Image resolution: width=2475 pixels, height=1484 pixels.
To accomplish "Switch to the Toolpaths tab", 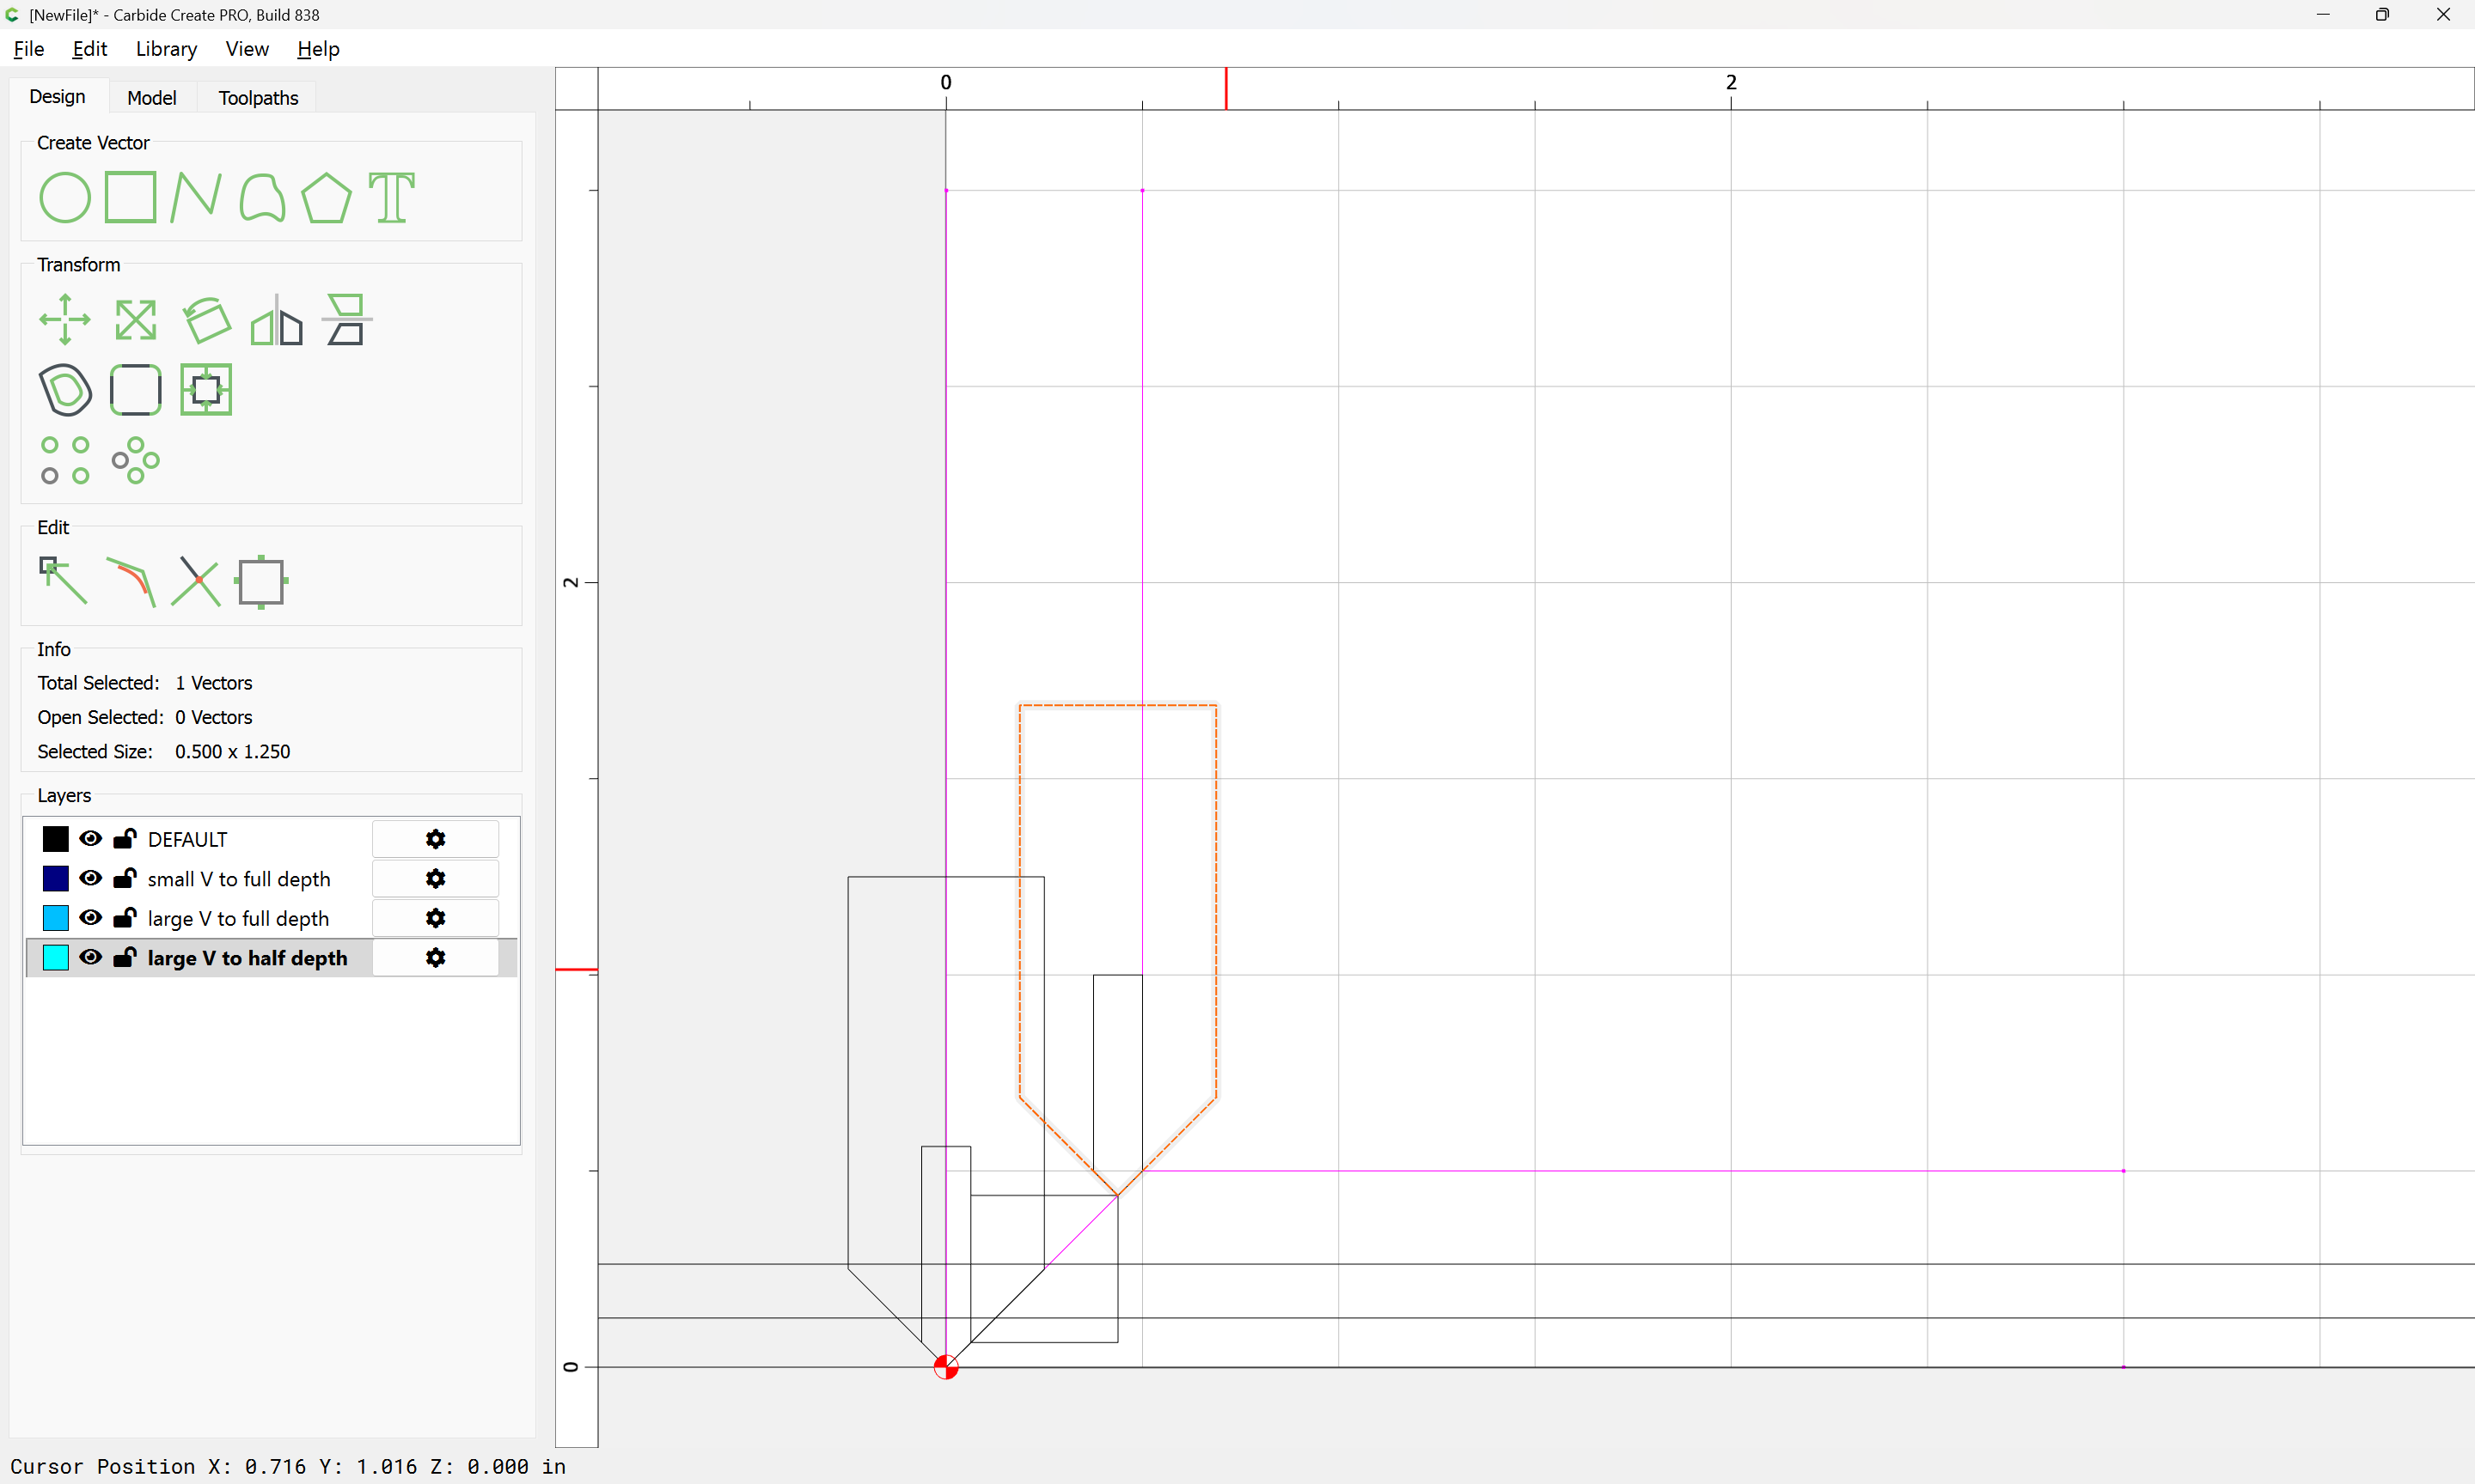I will [x=258, y=97].
